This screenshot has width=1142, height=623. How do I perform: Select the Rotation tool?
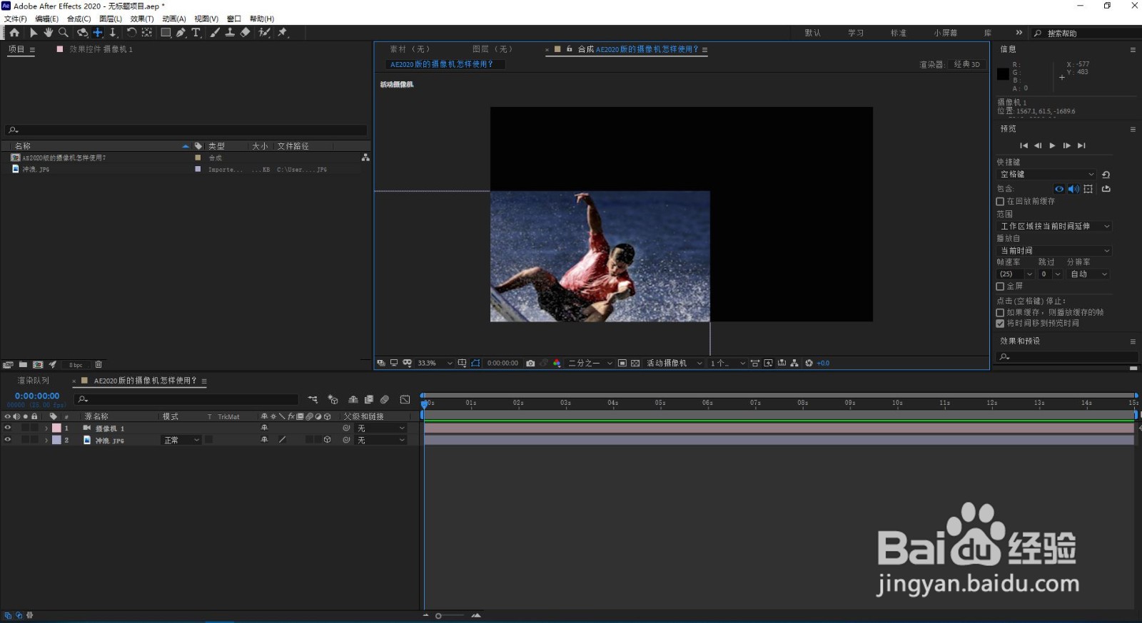(131, 32)
